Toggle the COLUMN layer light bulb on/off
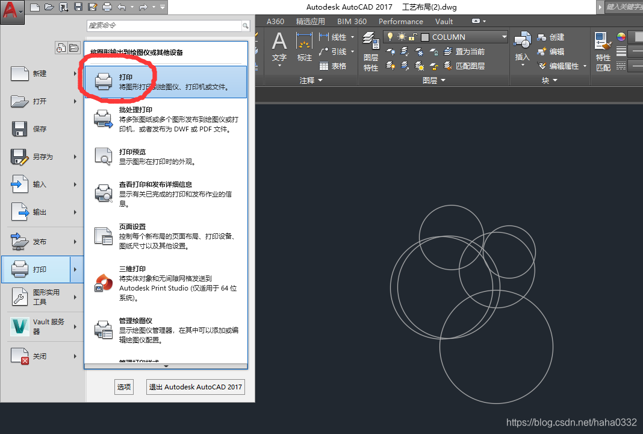This screenshot has width=643, height=434. (x=390, y=37)
